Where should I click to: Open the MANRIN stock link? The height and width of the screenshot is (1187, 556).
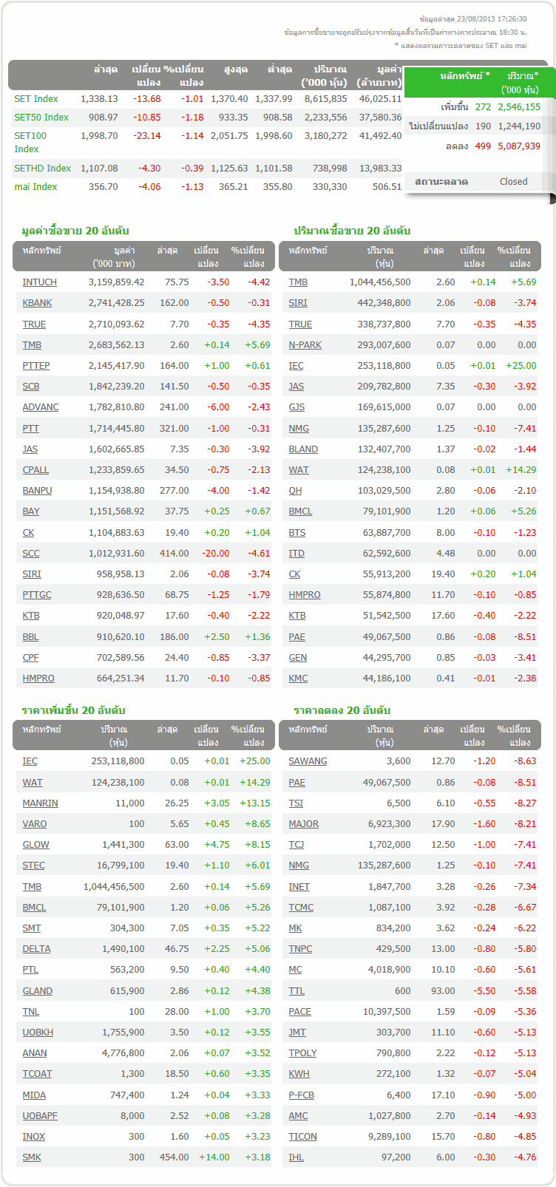tap(40, 803)
